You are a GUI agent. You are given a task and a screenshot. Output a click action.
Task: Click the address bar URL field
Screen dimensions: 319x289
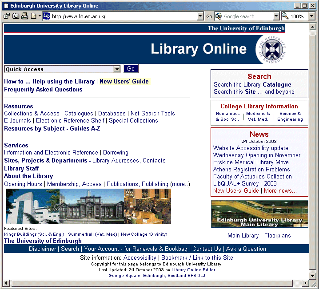[x=124, y=16]
